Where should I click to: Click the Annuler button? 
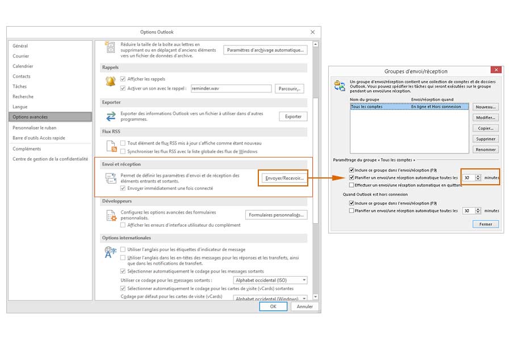[x=304, y=307]
